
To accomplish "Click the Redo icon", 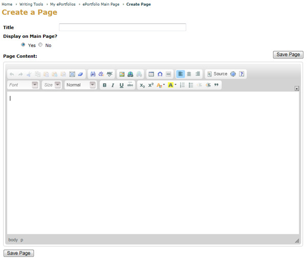I will click(x=20, y=74).
